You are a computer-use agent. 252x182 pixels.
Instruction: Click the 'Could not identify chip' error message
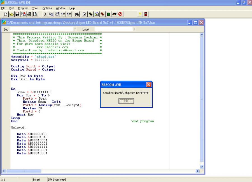(x=126, y=93)
